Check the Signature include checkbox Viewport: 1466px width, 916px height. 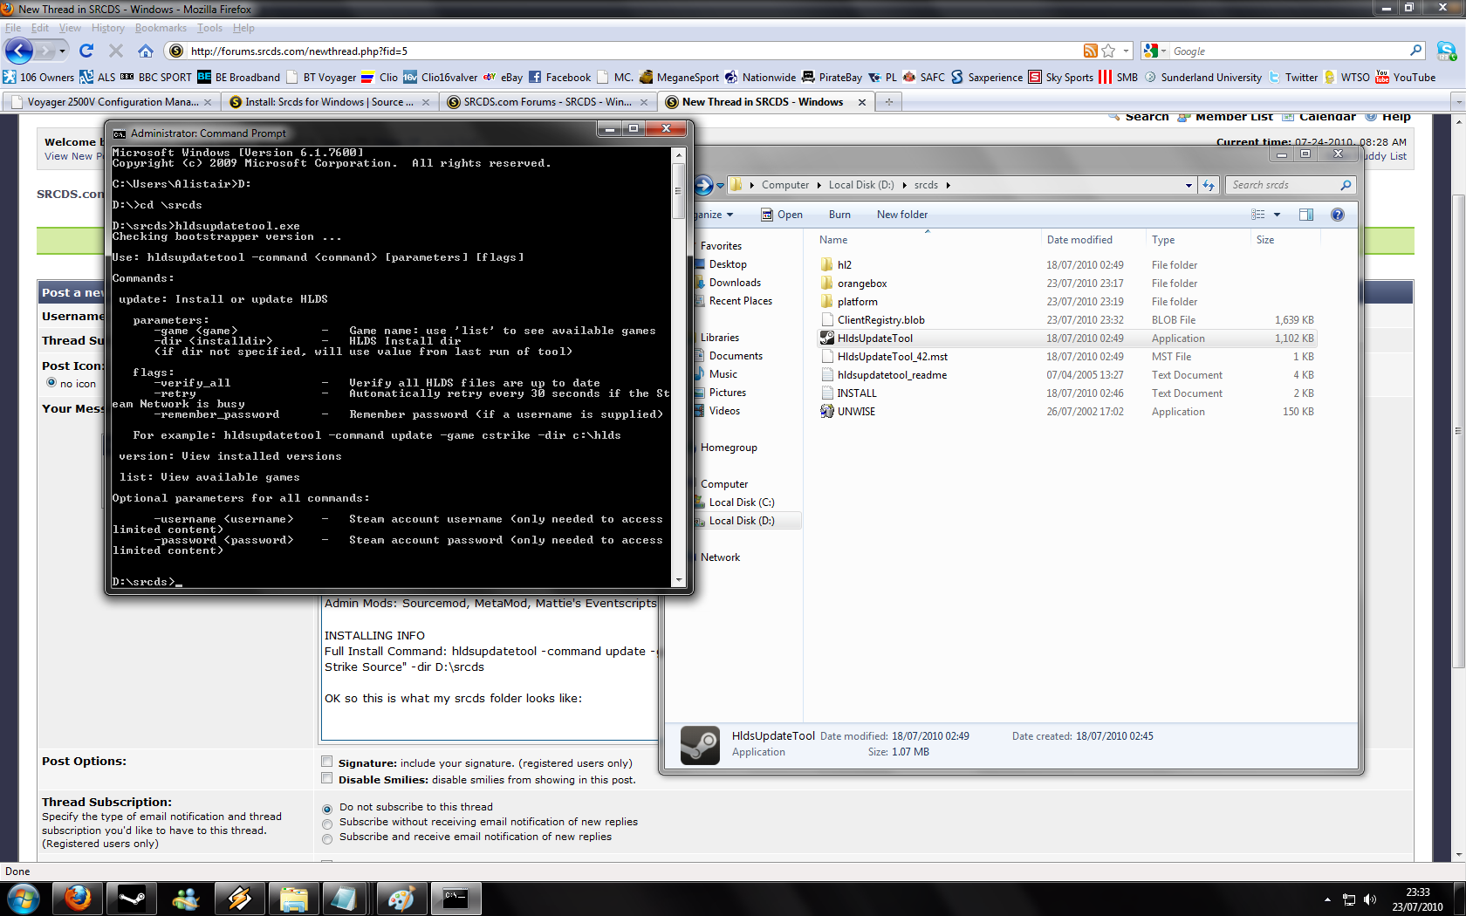pyautogui.click(x=327, y=762)
